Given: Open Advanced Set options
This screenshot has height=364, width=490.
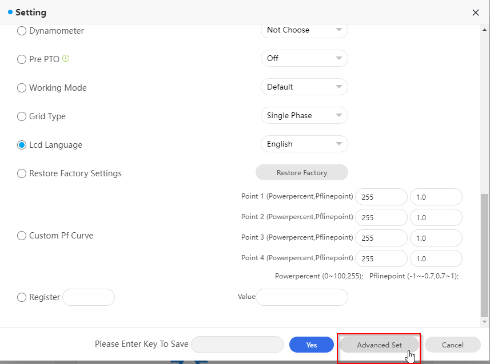Looking at the screenshot, I should 379,345.
